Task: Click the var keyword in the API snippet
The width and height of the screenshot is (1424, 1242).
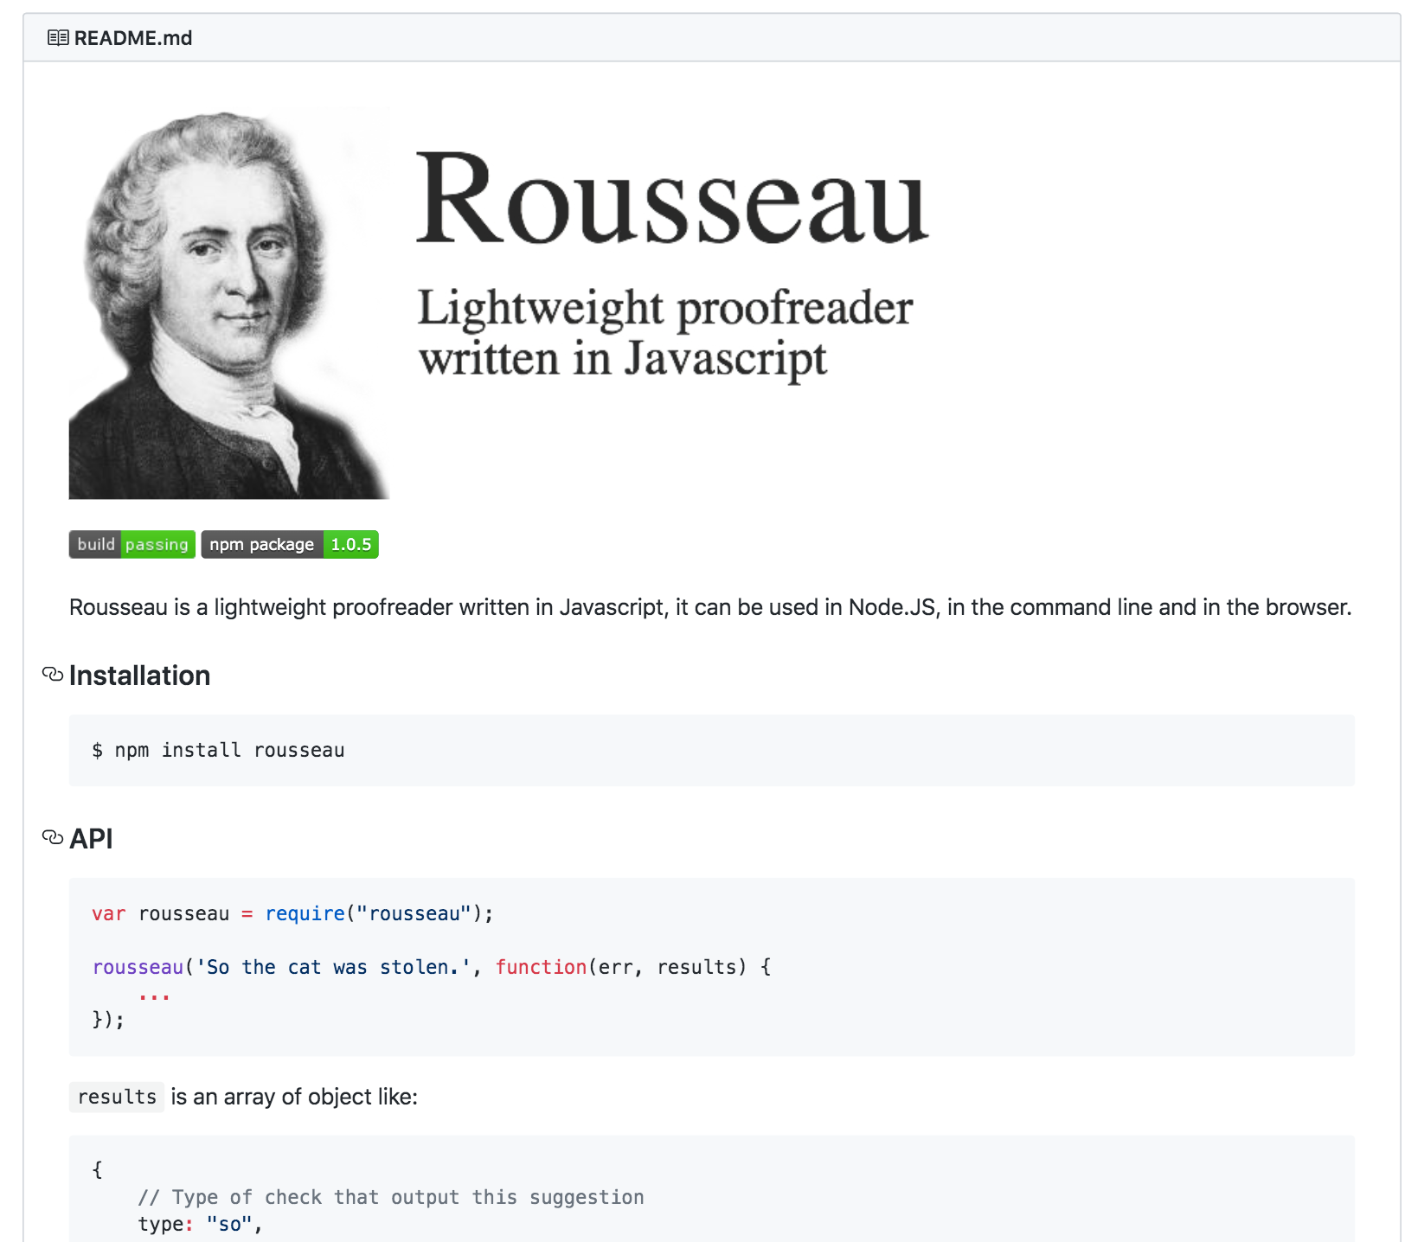Action: point(108,912)
